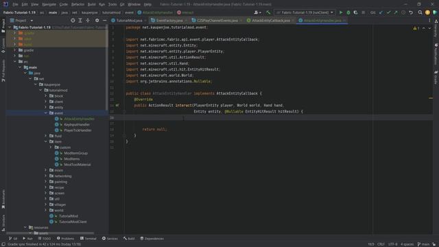The width and height of the screenshot is (439, 247).
Task: Open the user account icon dropdown
Action: (257, 12)
